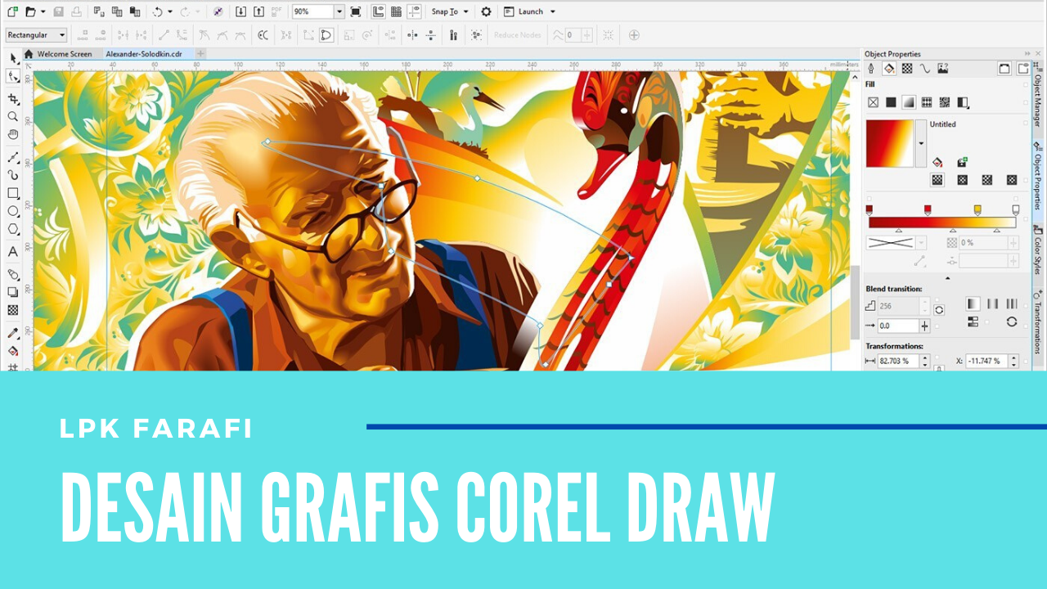The height and width of the screenshot is (589, 1047).
Task: Open Curve properties in Object Properties
Action: pyautogui.click(x=925, y=69)
